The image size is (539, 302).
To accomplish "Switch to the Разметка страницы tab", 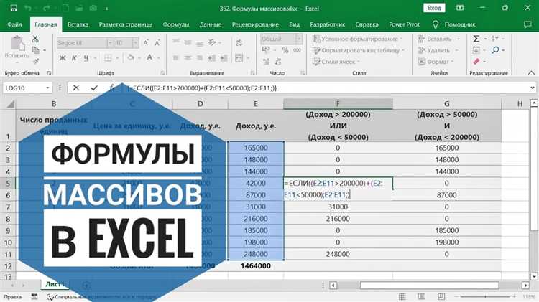I will (126, 24).
